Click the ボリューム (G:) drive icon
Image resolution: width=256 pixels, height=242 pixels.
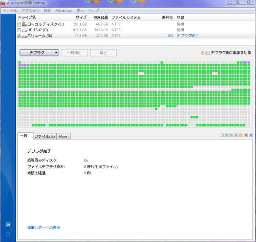point(24,36)
